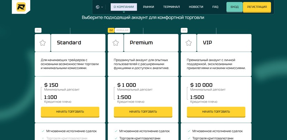The width and height of the screenshot is (287, 140).
Task: Click checkmark beside VIP Торговля криптовалютами
Action: pos(189,138)
